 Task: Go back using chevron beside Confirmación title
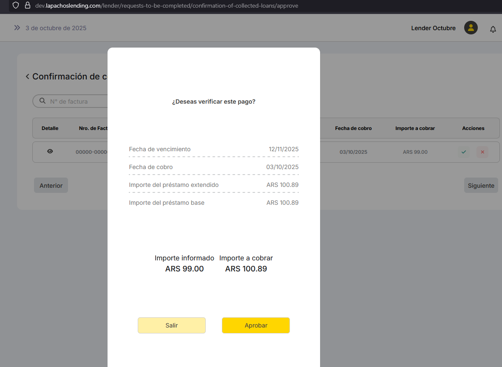[28, 76]
